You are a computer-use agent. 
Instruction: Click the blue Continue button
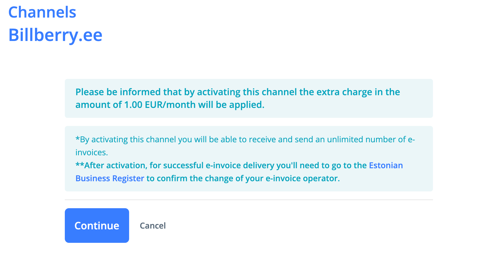(x=97, y=226)
